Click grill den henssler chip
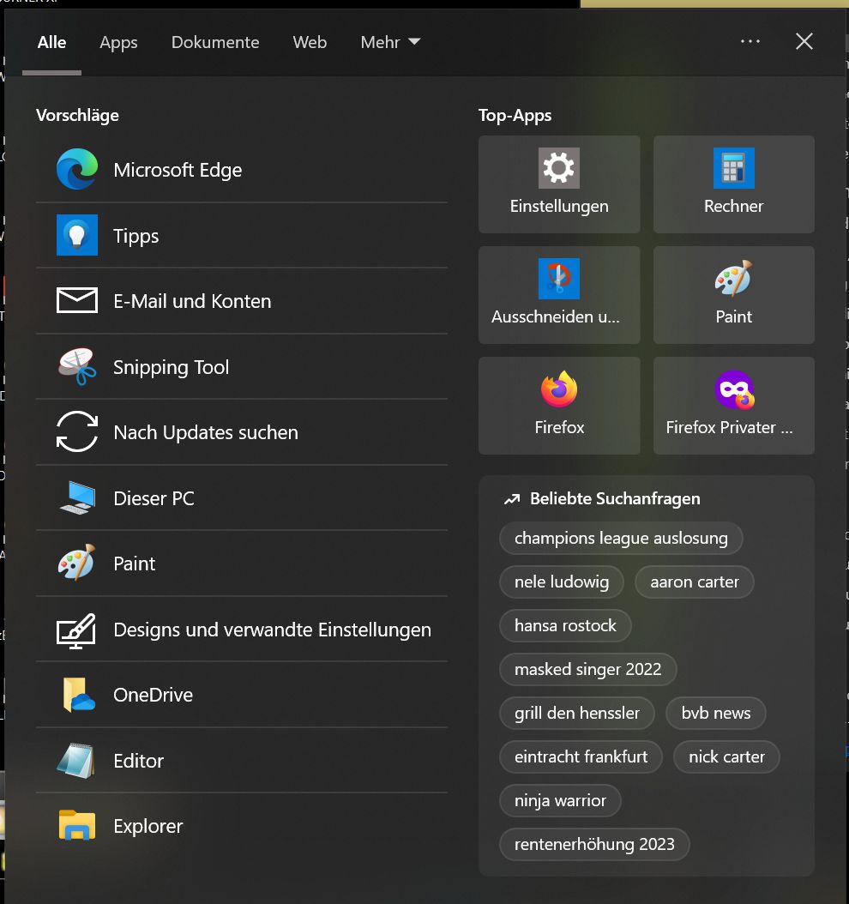Viewport: 849px width, 904px height. (x=577, y=714)
